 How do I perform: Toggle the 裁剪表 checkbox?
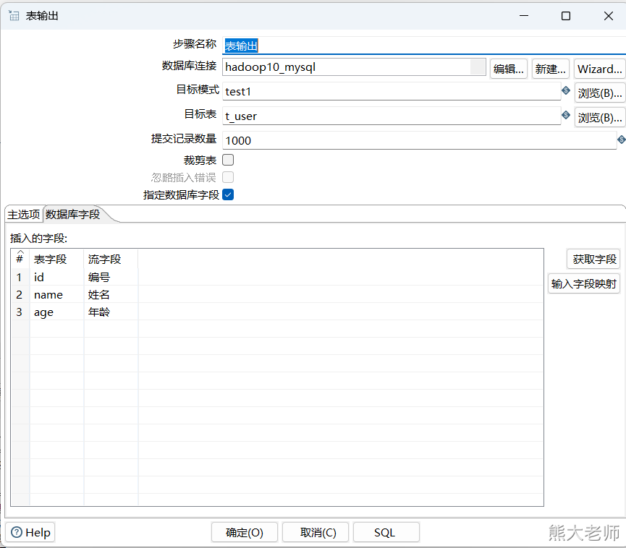228,160
